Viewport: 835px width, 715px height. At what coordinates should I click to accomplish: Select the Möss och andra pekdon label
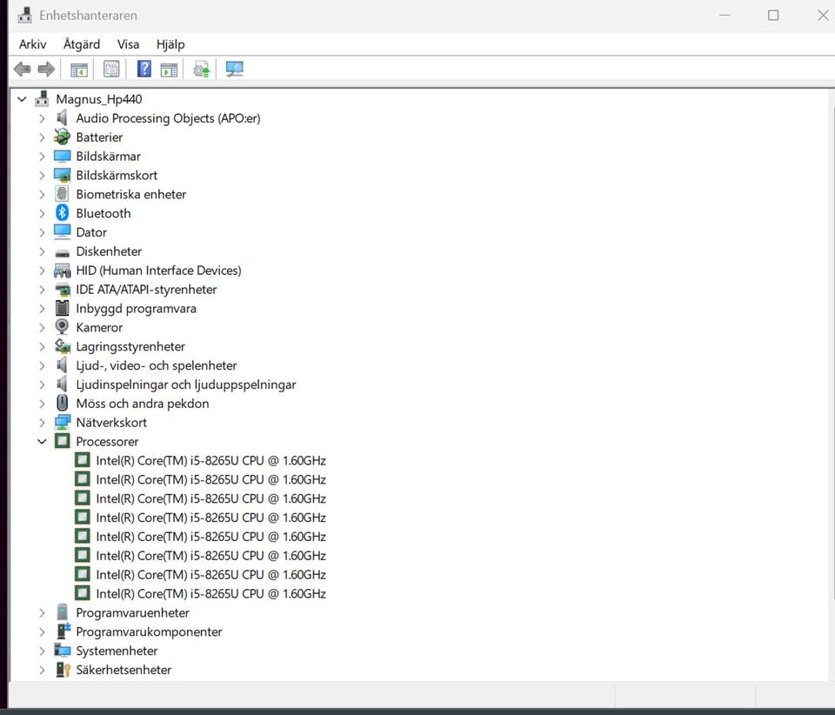click(142, 404)
